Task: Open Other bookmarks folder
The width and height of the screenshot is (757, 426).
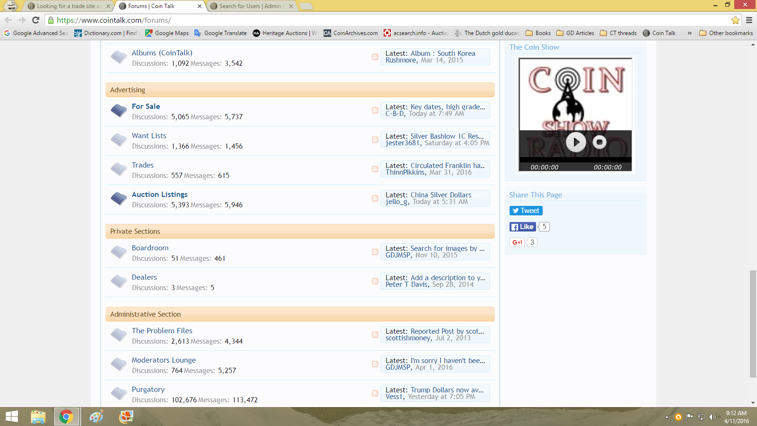Action: pos(726,33)
